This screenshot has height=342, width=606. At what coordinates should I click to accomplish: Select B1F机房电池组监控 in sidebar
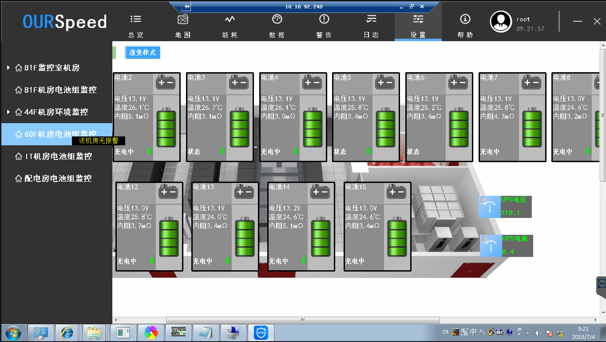pyautogui.click(x=60, y=90)
